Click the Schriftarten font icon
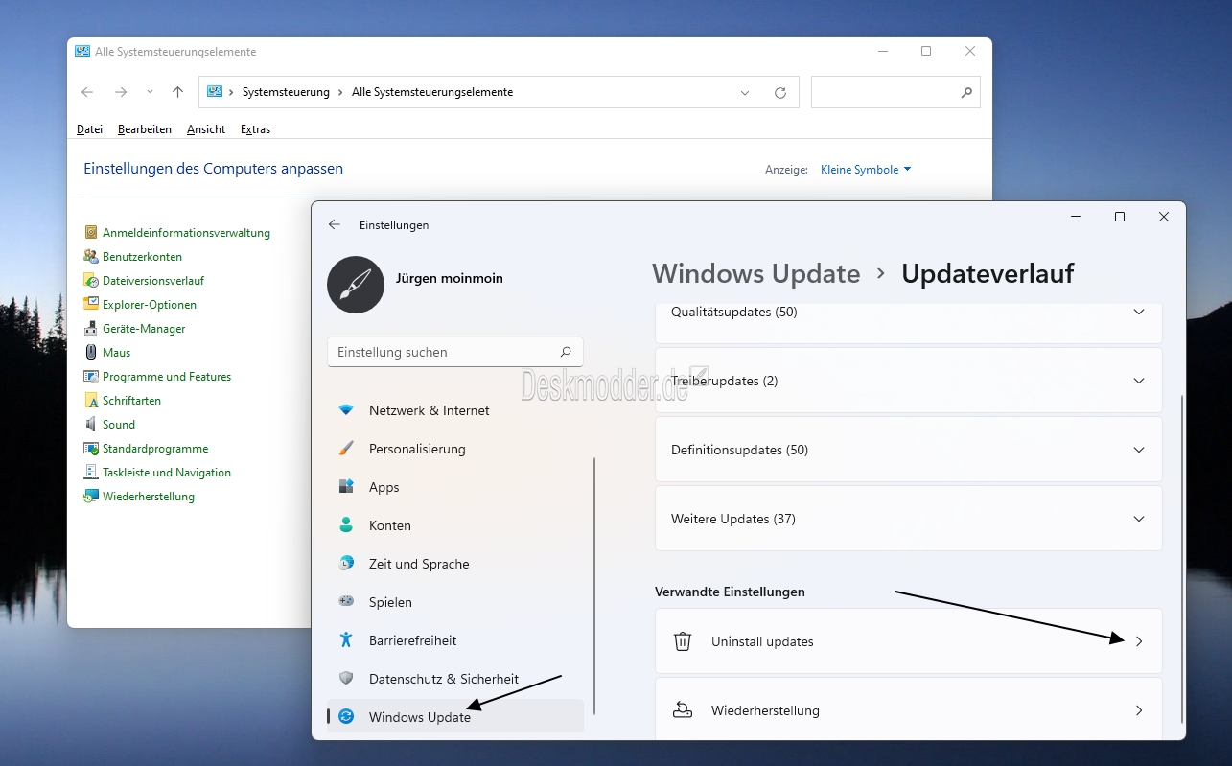Viewport: 1232px width, 766px height. pos(91,400)
